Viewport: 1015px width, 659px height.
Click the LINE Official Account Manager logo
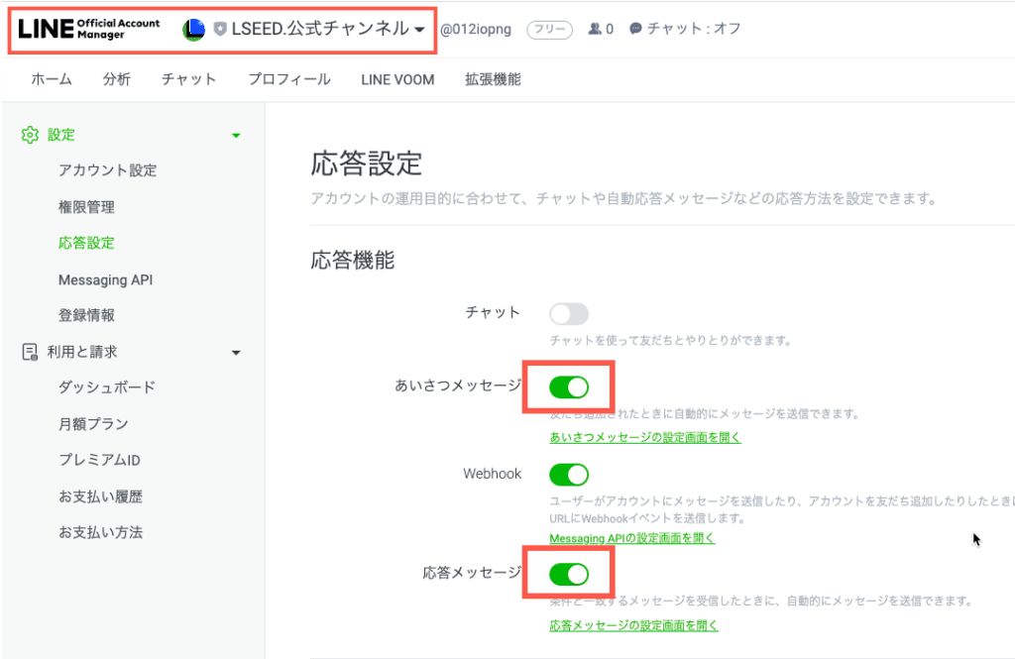point(88,29)
